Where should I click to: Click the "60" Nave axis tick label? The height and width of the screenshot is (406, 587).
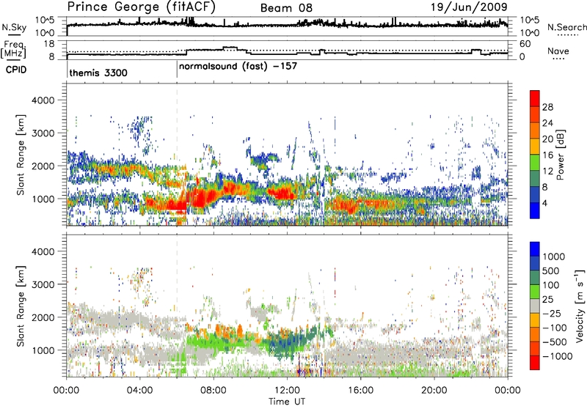pyautogui.click(x=525, y=44)
